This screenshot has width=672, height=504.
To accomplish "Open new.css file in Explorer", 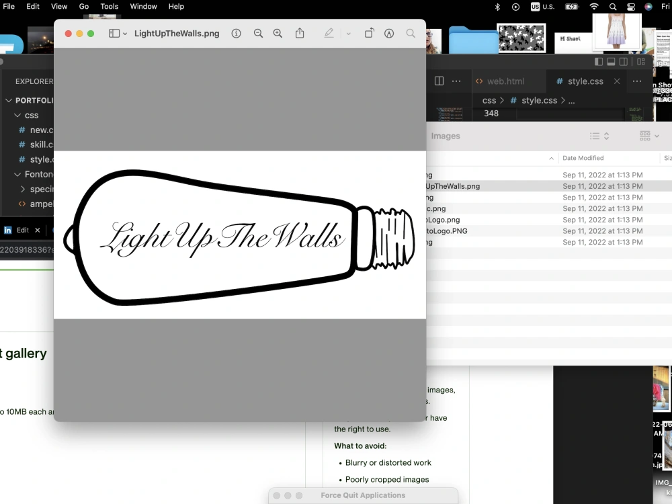I will [x=36, y=130].
